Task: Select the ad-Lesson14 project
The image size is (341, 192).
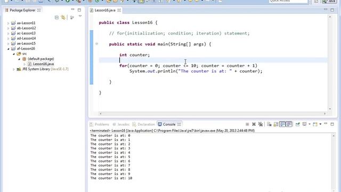Action: tap(26, 38)
